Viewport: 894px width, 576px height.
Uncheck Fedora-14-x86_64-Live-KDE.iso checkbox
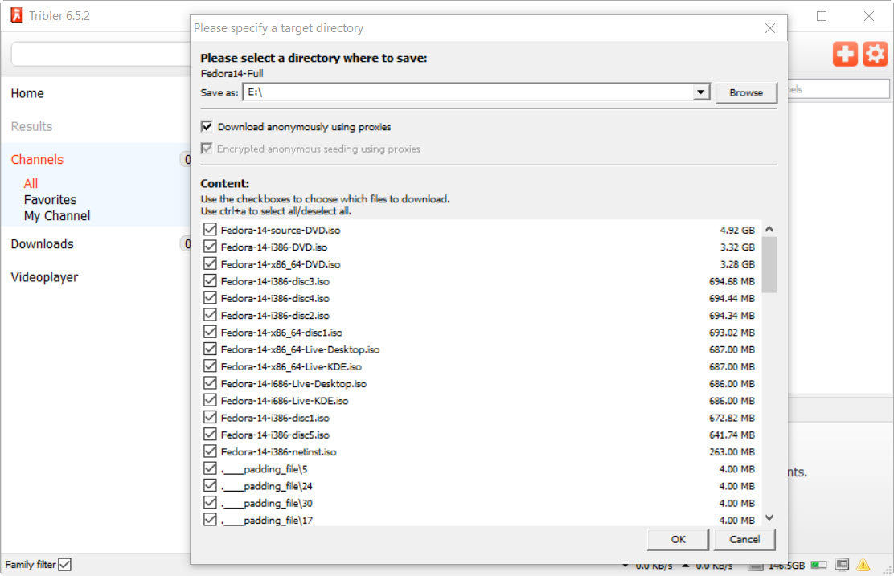(x=210, y=366)
